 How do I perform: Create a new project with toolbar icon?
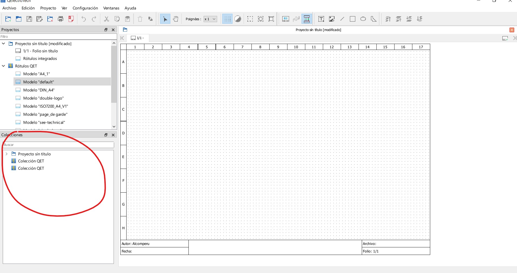point(8,19)
